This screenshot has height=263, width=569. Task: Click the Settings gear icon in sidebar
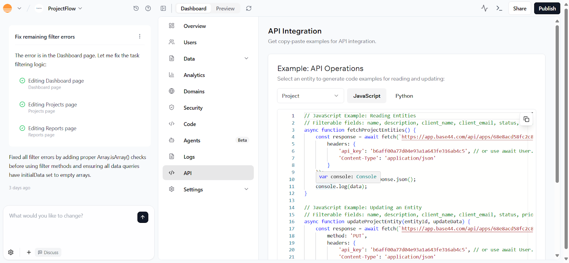pyautogui.click(x=171, y=189)
